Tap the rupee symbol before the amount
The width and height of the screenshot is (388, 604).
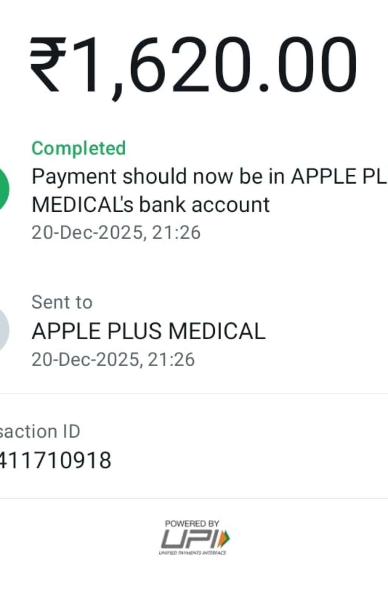click(x=48, y=65)
